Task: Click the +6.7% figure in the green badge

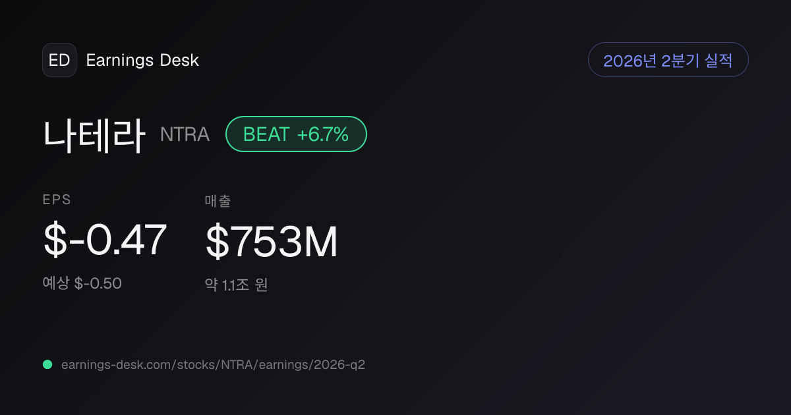Action: [x=322, y=134]
